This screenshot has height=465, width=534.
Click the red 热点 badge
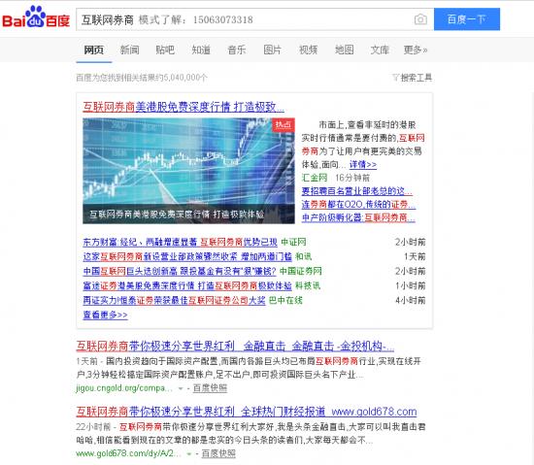tap(283, 125)
